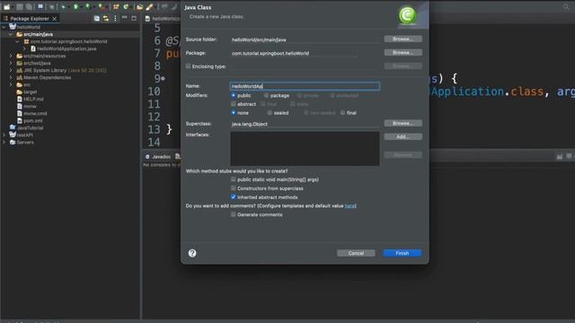Image resolution: width=575 pixels, height=323 pixels.
Task: Toggle Link with Editor in Package Explorer
Action: coord(106,18)
